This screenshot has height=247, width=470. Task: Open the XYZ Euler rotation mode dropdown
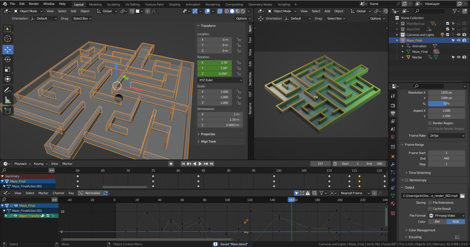(219, 80)
